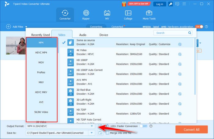The width and height of the screenshot is (214, 139).
Task: Open More Tools
Action: 149,15
